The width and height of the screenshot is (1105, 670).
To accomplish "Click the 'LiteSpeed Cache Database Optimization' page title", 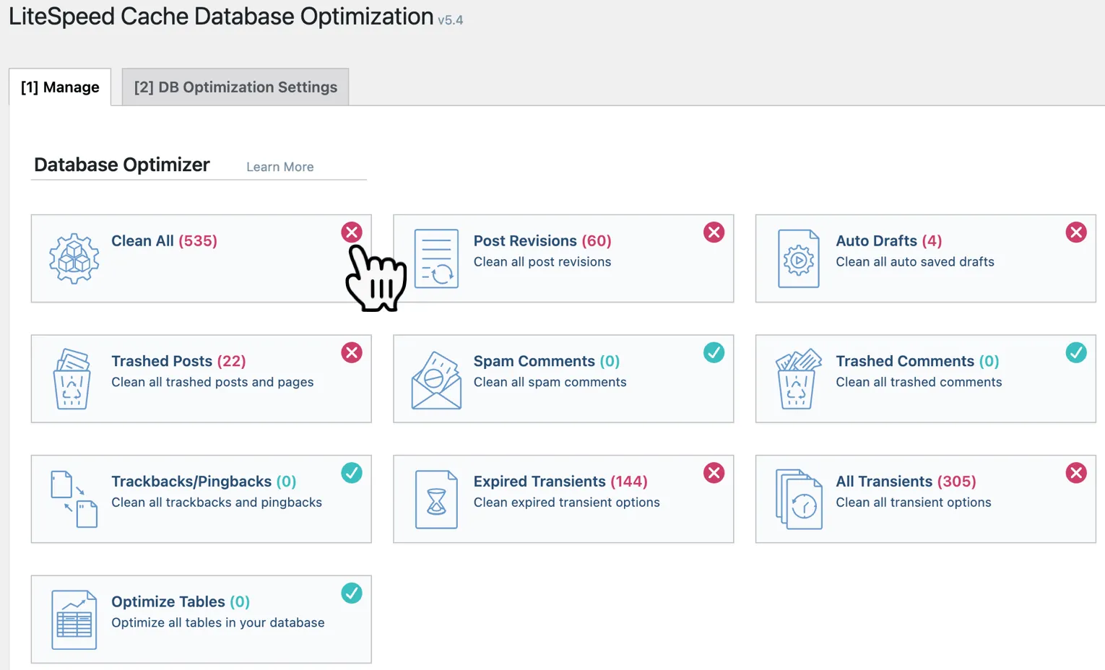I will pos(221,17).
